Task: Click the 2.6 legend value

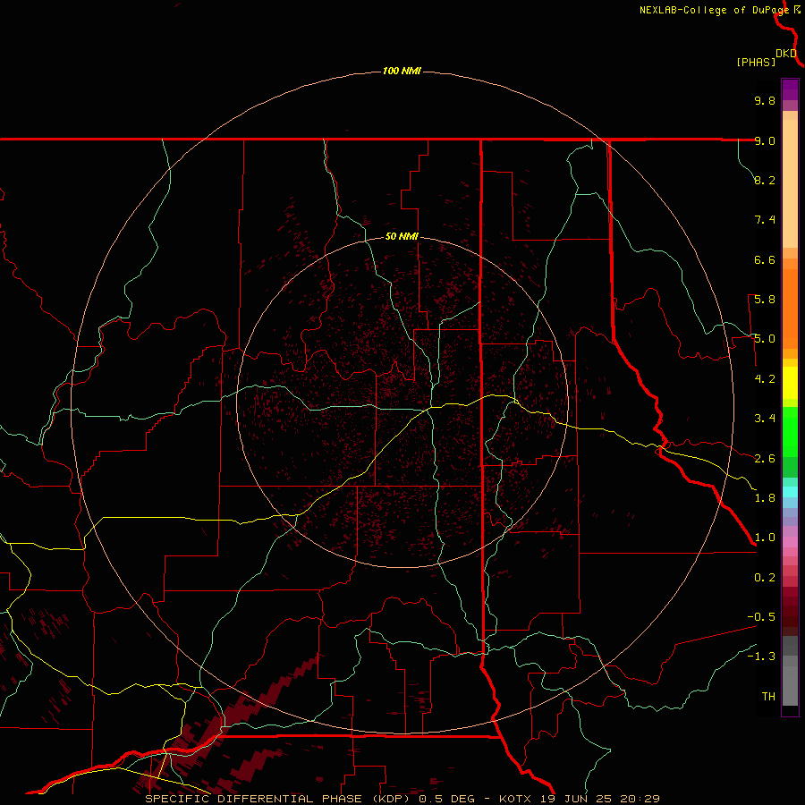Action: [765, 459]
